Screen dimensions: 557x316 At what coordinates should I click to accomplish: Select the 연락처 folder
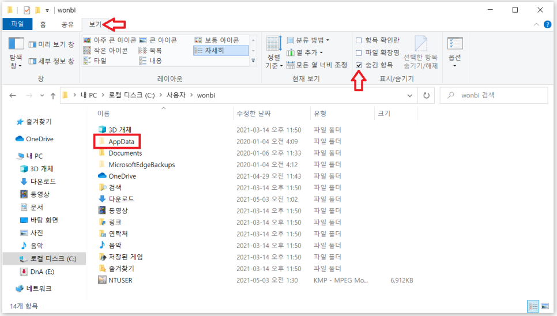(x=113, y=234)
